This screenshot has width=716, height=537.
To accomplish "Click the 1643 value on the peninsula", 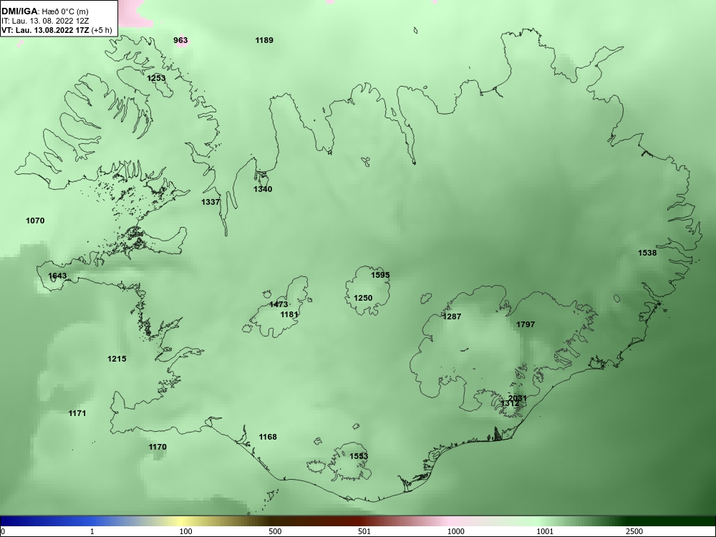I will click(x=57, y=276).
